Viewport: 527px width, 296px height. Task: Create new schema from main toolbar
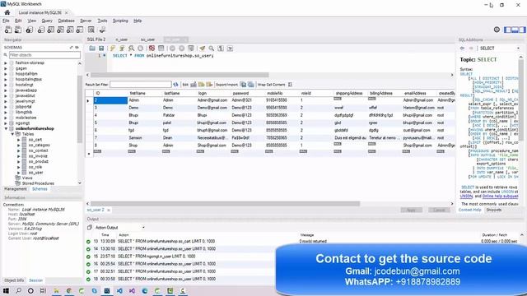tap(41, 30)
